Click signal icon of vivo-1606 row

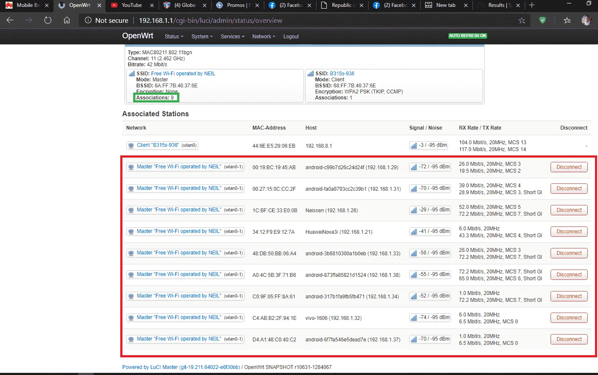click(x=413, y=318)
